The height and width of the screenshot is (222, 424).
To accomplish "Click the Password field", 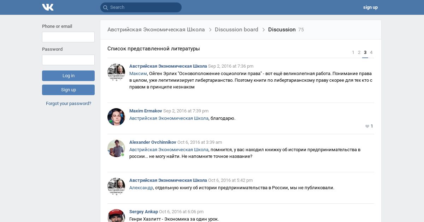I will click(x=68, y=60).
